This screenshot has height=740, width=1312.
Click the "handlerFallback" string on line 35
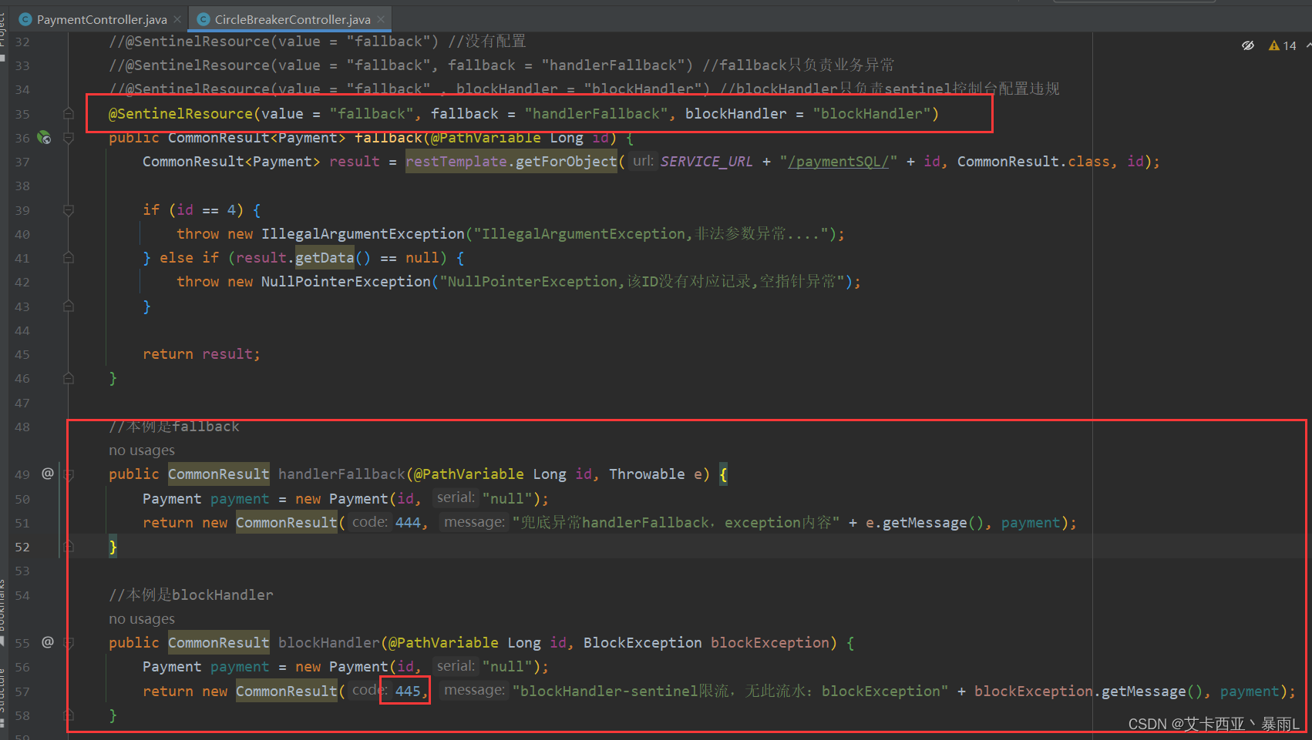[x=596, y=114]
